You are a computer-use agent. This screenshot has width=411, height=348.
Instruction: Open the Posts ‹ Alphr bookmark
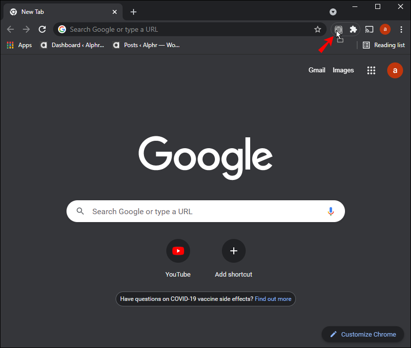[146, 45]
